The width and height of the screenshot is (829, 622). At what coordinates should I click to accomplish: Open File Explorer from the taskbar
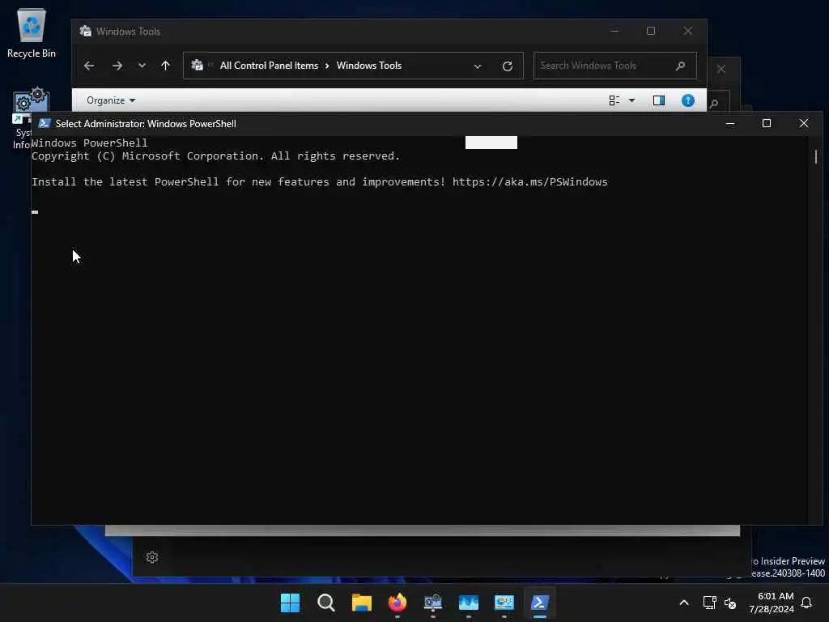(x=362, y=603)
